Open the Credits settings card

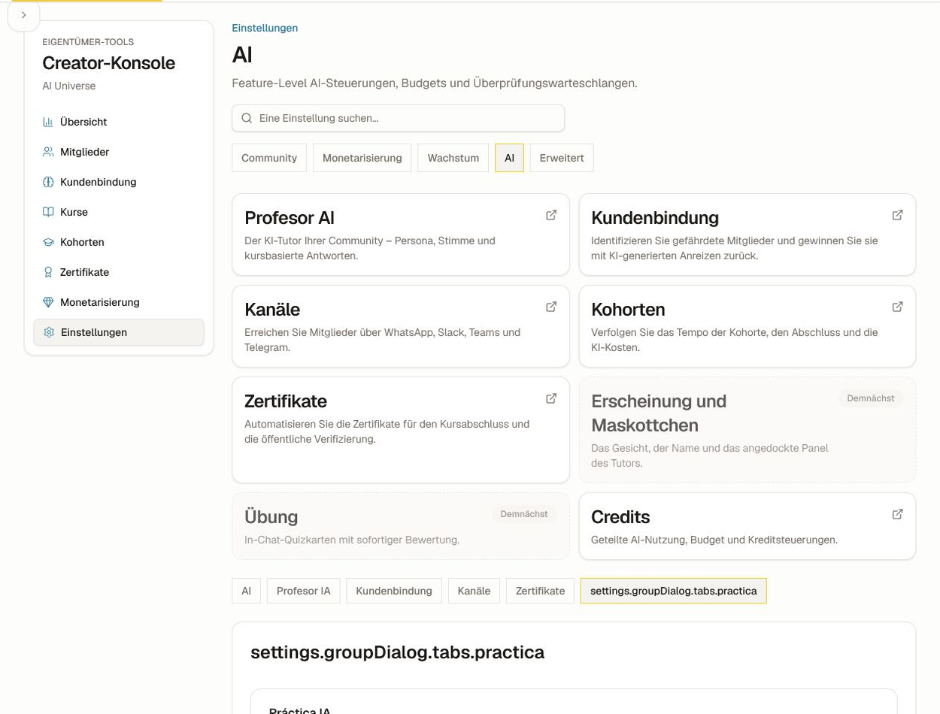[747, 526]
